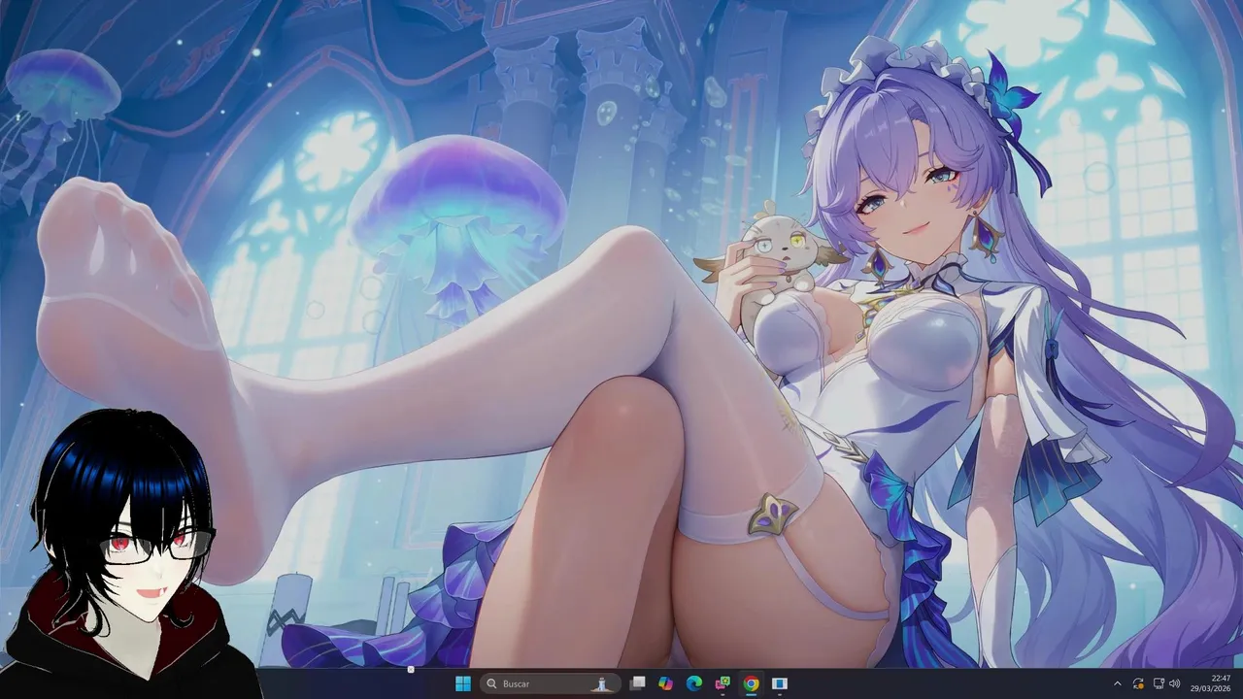Open the volume control in the tray

(1175, 683)
